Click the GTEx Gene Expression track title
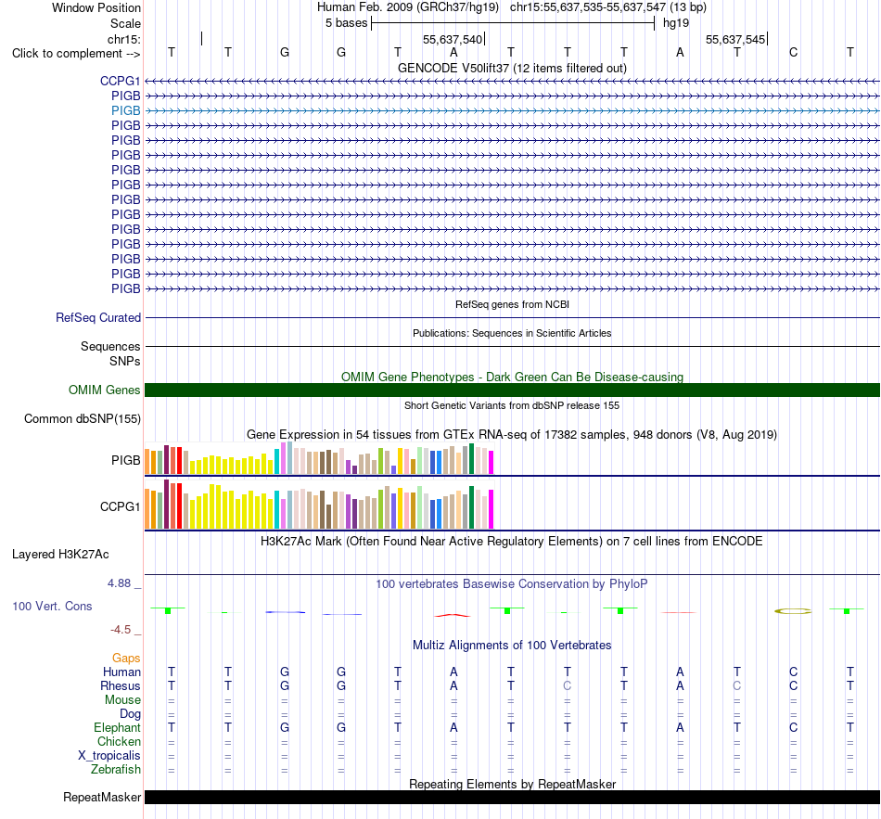The width and height of the screenshot is (881, 819). coord(512,434)
